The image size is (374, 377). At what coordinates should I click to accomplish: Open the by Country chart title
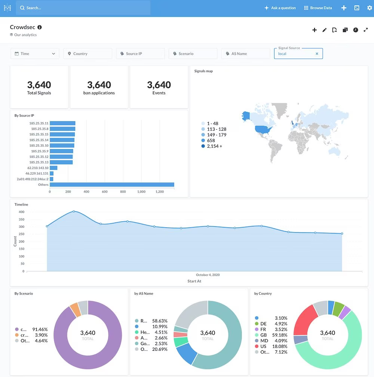pyautogui.click(x=263, y=293)
